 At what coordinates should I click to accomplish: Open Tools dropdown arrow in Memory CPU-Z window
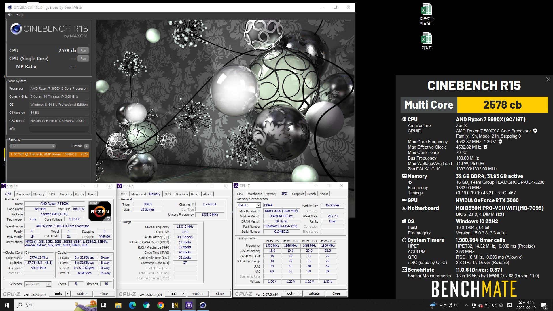184,294
